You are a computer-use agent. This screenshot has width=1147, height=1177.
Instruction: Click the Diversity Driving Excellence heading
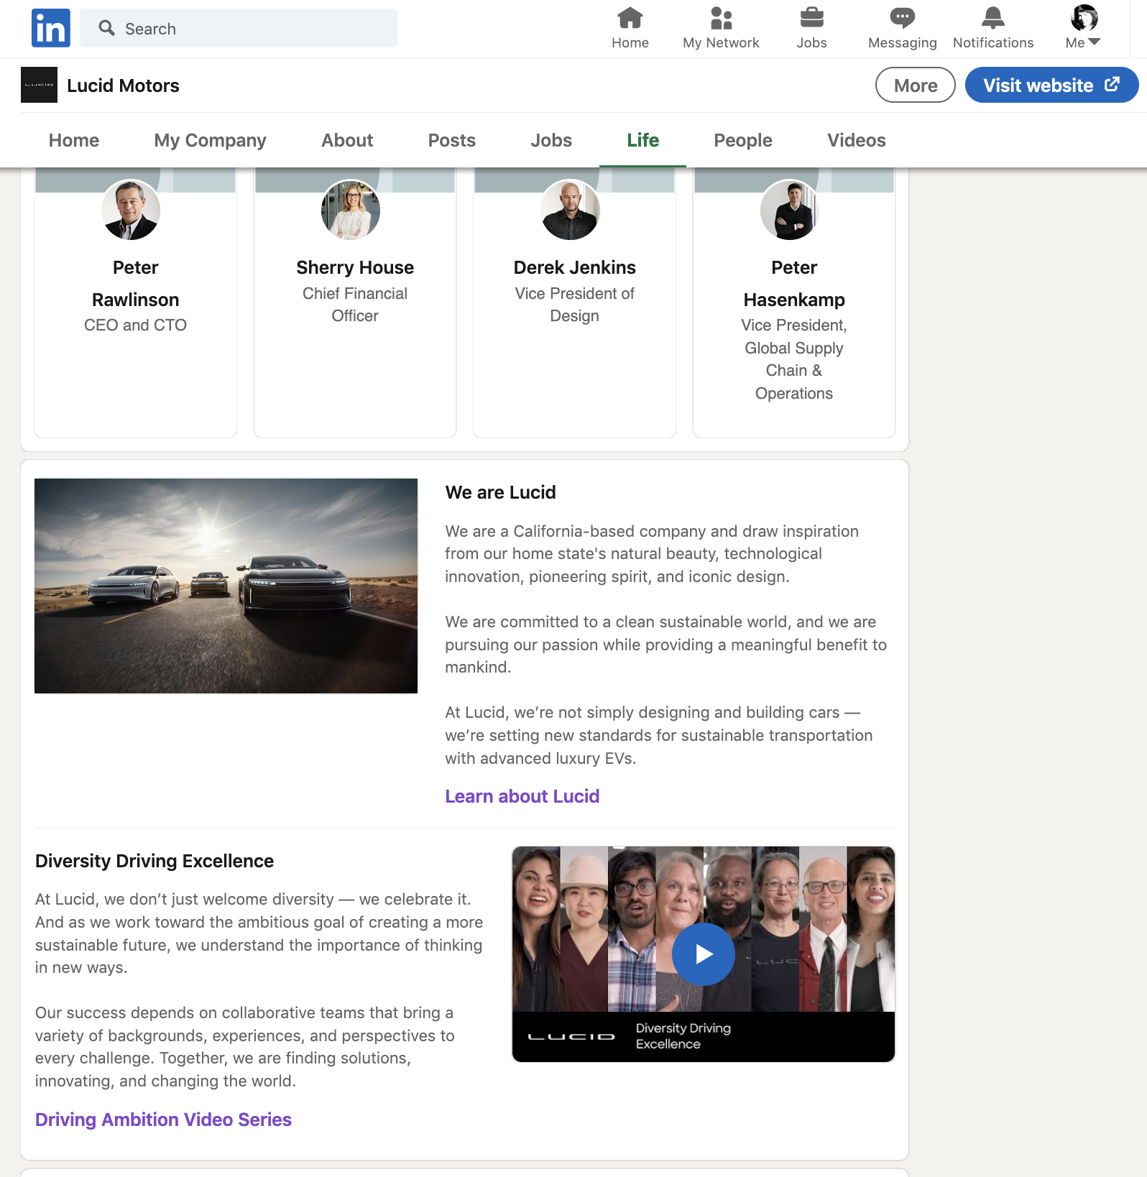pos(155,861)
